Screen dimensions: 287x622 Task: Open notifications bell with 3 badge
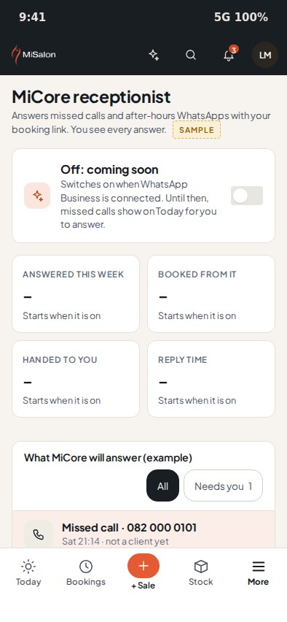[229, 55]
